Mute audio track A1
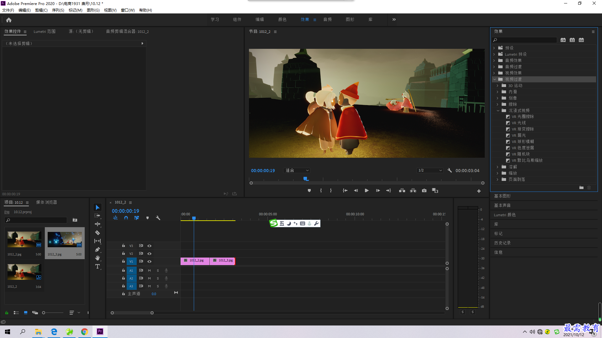This screenshot has height=338, width=602. pos(149,270)
